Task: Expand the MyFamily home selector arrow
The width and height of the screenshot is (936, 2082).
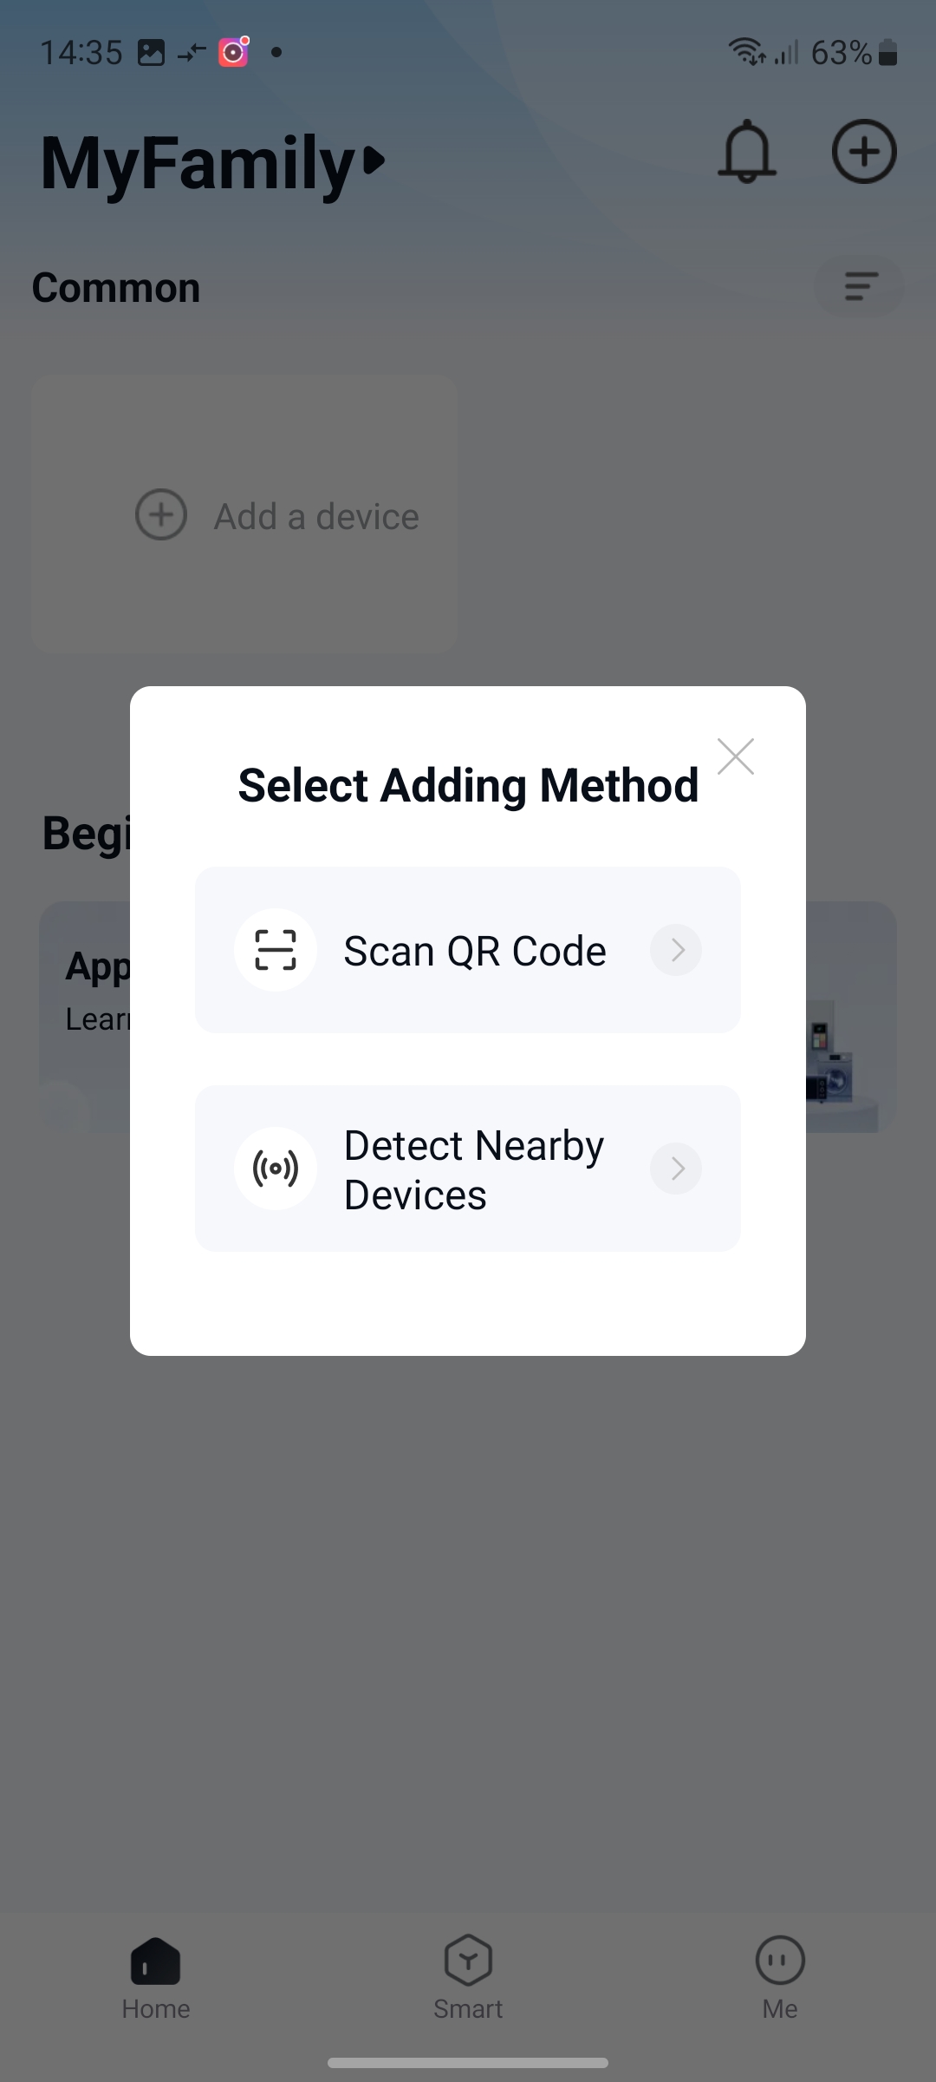Action: pos(374,160)
